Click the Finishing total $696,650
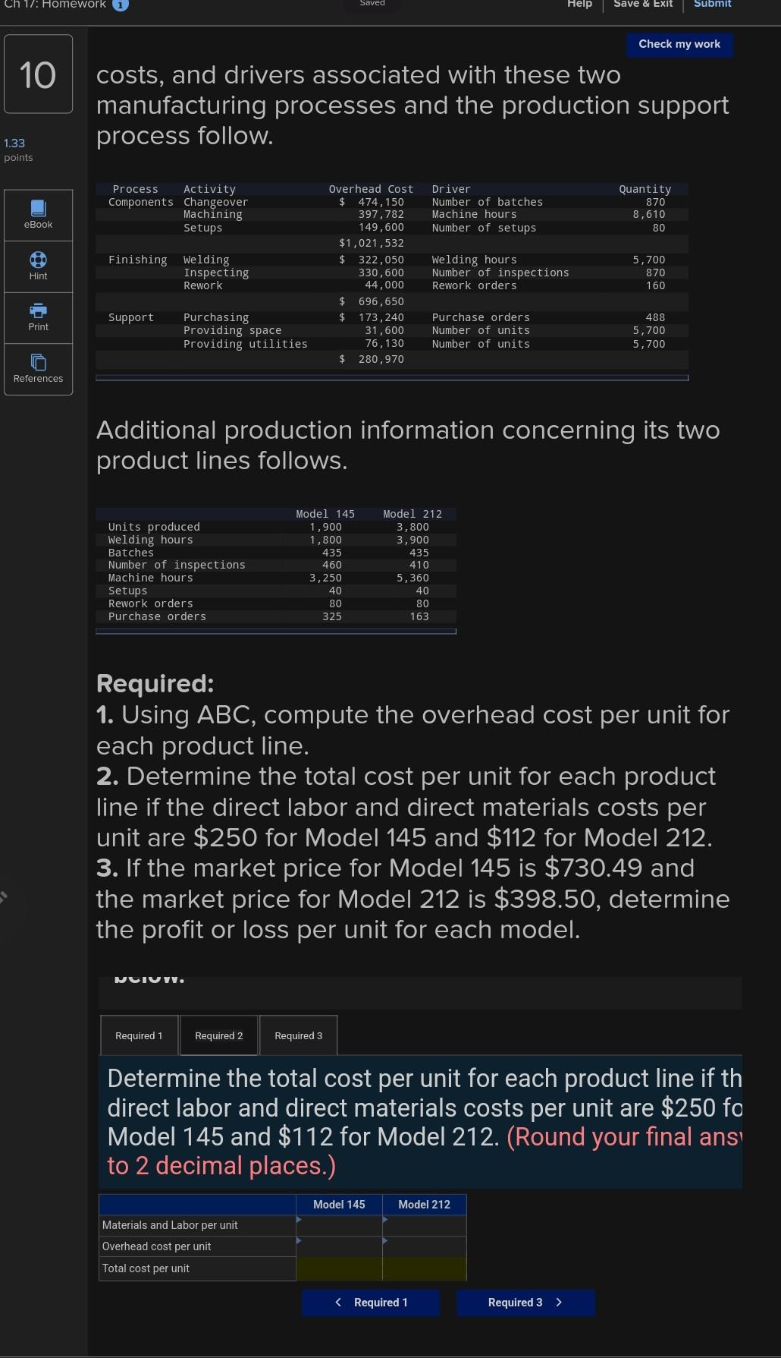Viewport: 781px width, 1358px height. point(372,301)
